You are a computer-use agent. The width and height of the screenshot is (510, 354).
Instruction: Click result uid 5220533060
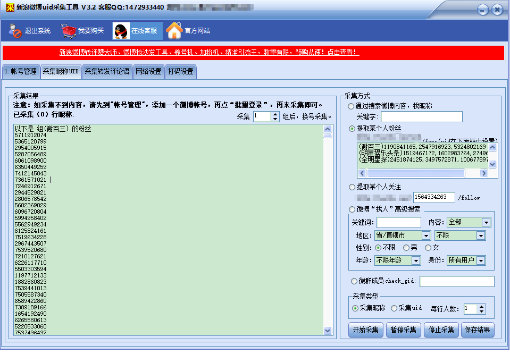[30, 327]
